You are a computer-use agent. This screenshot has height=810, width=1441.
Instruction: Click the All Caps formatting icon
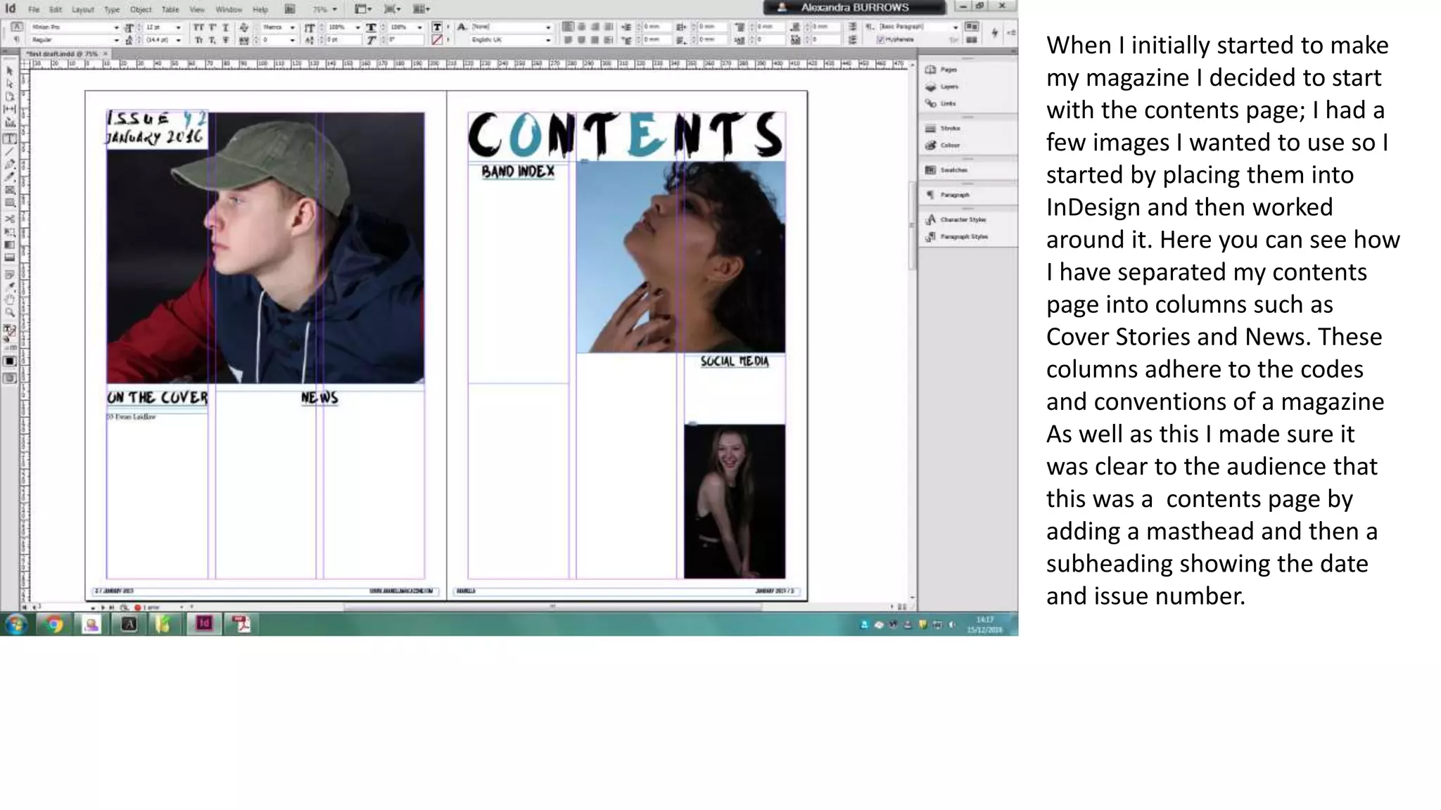198,27
